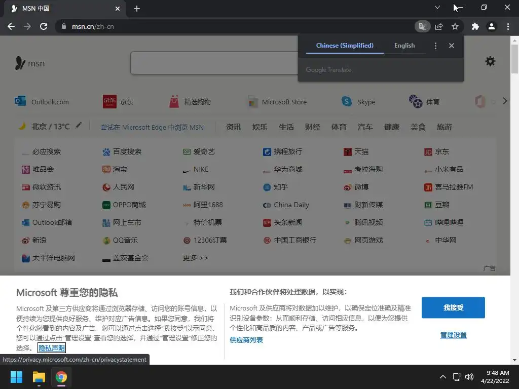The width and height of the screenshot is (519, 389).
Task: Open File Explorer from taskbar
Action: click(39, 377)
